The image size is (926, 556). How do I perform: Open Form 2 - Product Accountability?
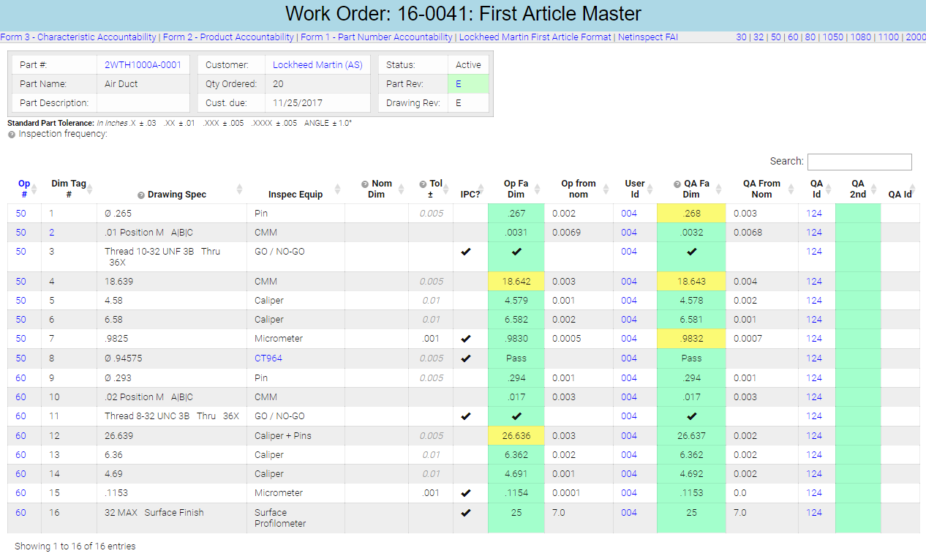tap(228, 37)
